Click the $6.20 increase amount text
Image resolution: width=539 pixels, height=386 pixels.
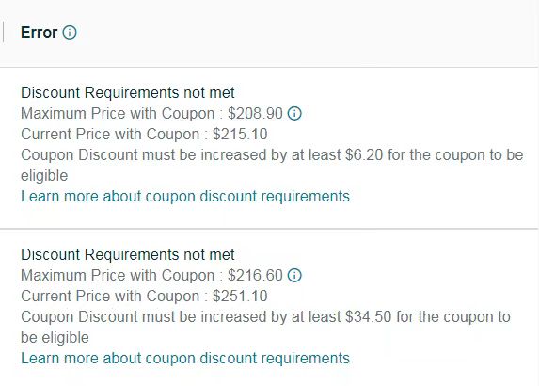[x=364, y=154]
